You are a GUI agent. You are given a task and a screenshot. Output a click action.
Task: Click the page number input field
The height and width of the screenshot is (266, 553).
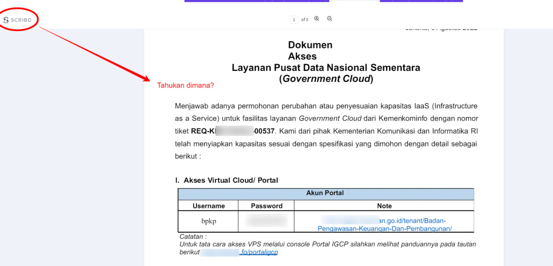pos(294,19)
